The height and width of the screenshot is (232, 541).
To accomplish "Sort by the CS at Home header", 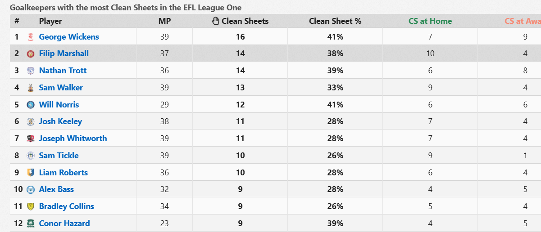I will click(x=430, y=21).
